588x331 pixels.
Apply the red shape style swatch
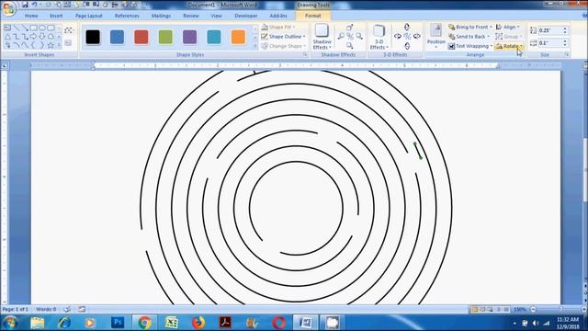(x=141, y=37)
